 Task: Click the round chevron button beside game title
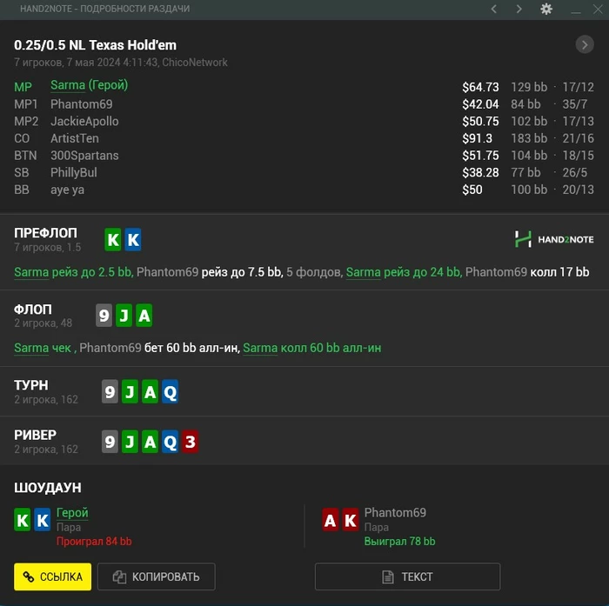(x=585, y=45)
